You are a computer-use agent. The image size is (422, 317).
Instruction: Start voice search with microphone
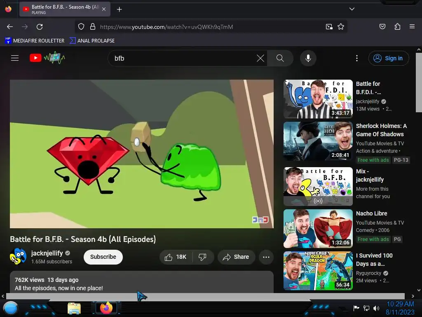(x=308, y=58)
